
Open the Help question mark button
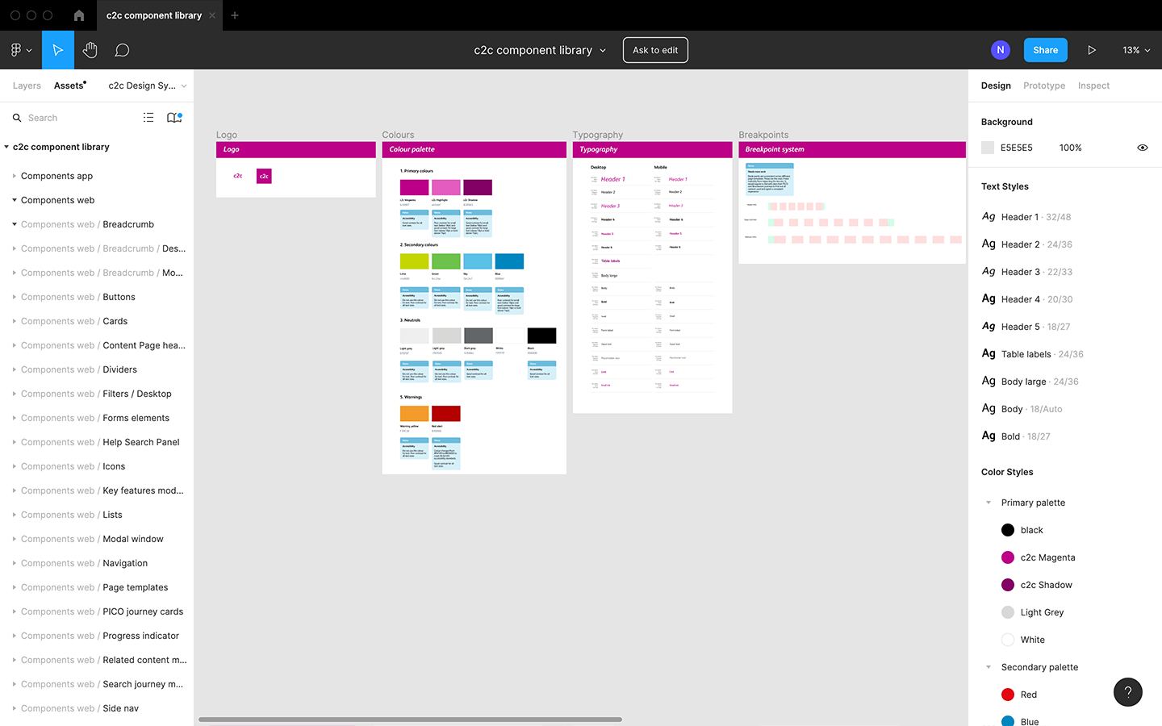(x=1128, y=692)
